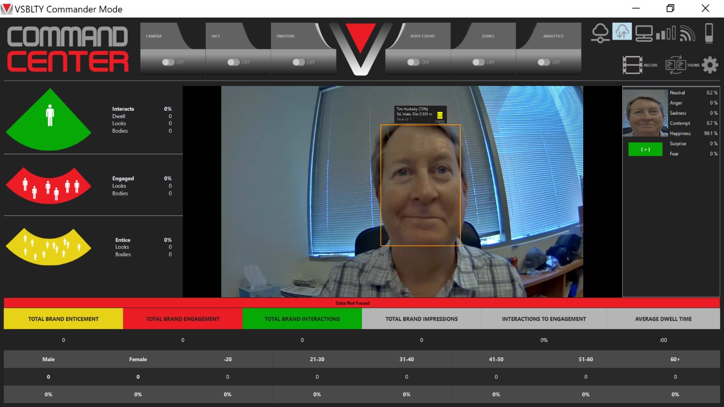The width and height of the screenshot is (724, 407).
Task: Click Total Brand Enticement header
Action: click(x=63, y=319)
